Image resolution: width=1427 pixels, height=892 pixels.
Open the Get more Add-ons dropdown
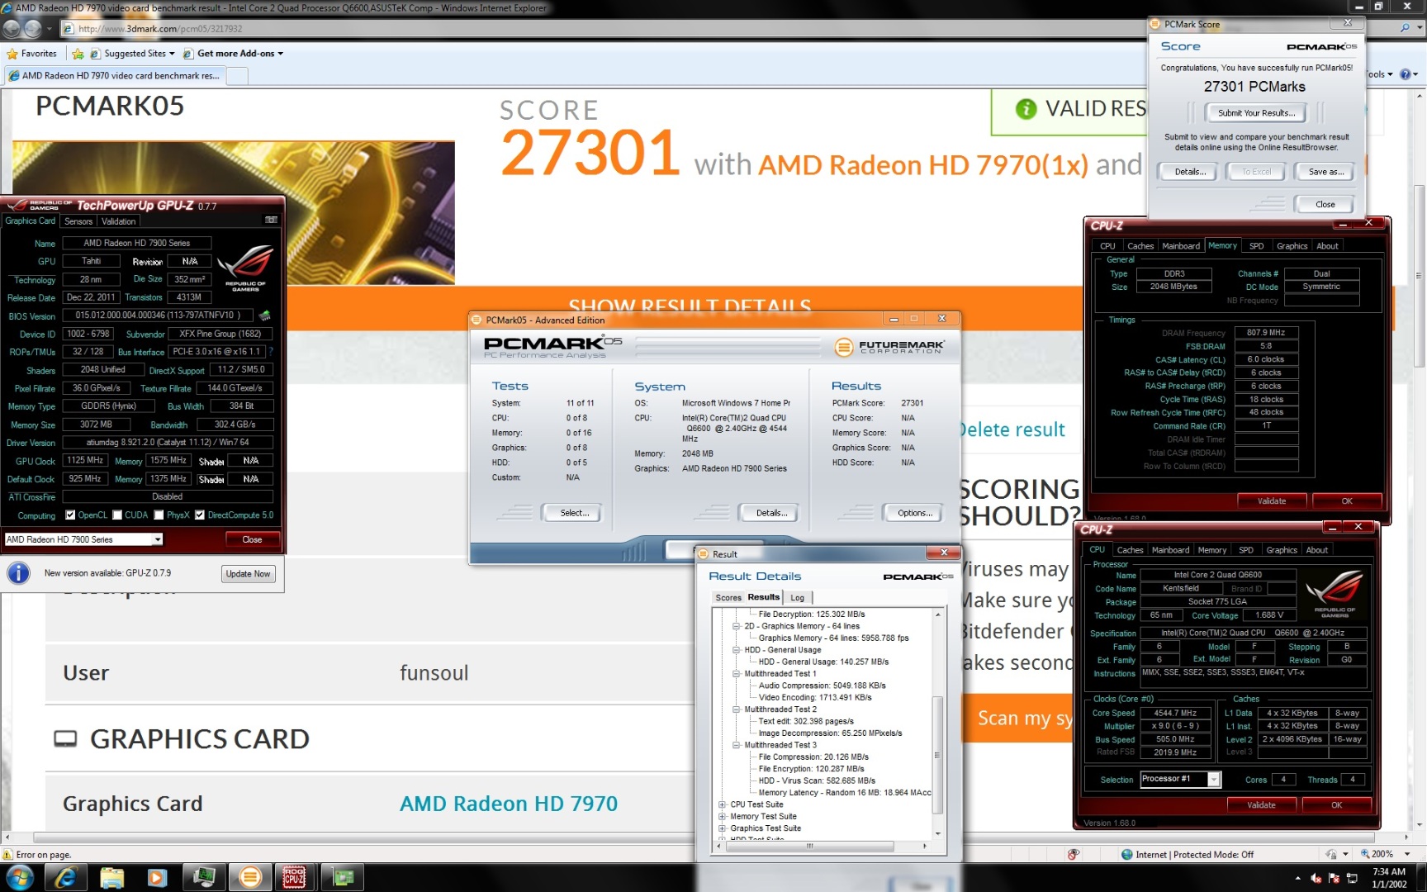[x=280, y=54]
